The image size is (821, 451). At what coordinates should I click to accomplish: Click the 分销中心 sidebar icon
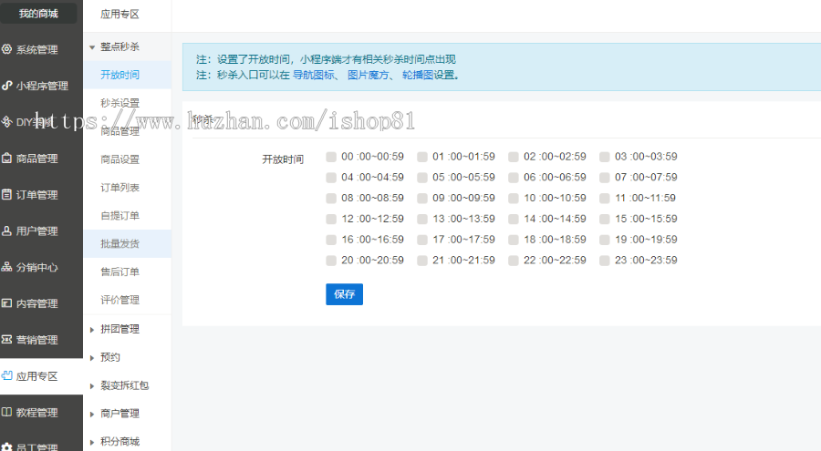7,268
